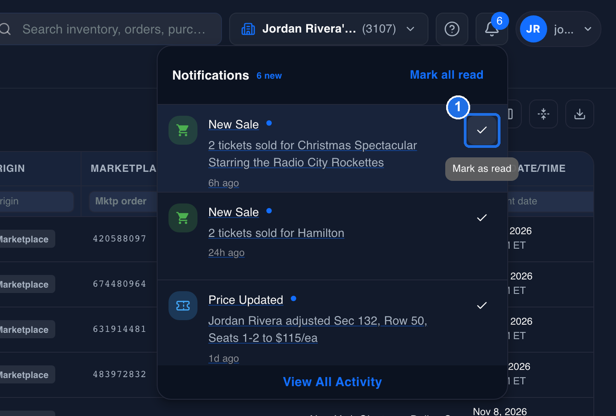Mark the Christmas Spectacular notification as read
The height and width of the screenshot is (416, 616).
(x=482, y=130)
